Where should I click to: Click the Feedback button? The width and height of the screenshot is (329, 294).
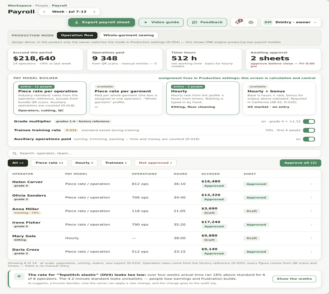207,22
